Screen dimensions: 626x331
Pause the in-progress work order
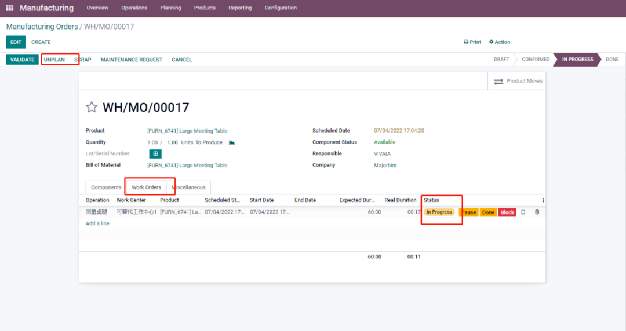coord(468,212)
